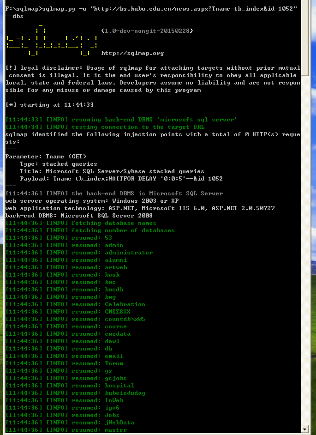Click the vertical scrollbar thumb
Image resolution: width=316 pixels, height=435 pixels.
click(304, 37)
